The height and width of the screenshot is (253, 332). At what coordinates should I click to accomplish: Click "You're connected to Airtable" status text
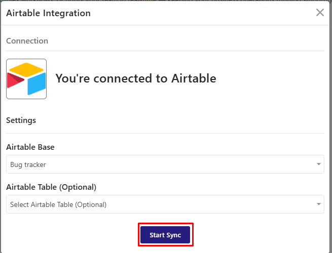pyautogui.click(x=136, y=78)
